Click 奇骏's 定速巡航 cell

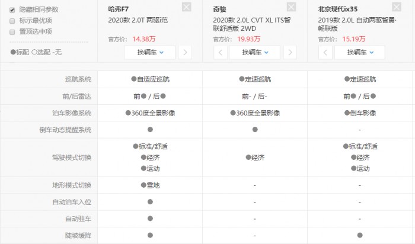pyautogui.click(x=255, y=79)
